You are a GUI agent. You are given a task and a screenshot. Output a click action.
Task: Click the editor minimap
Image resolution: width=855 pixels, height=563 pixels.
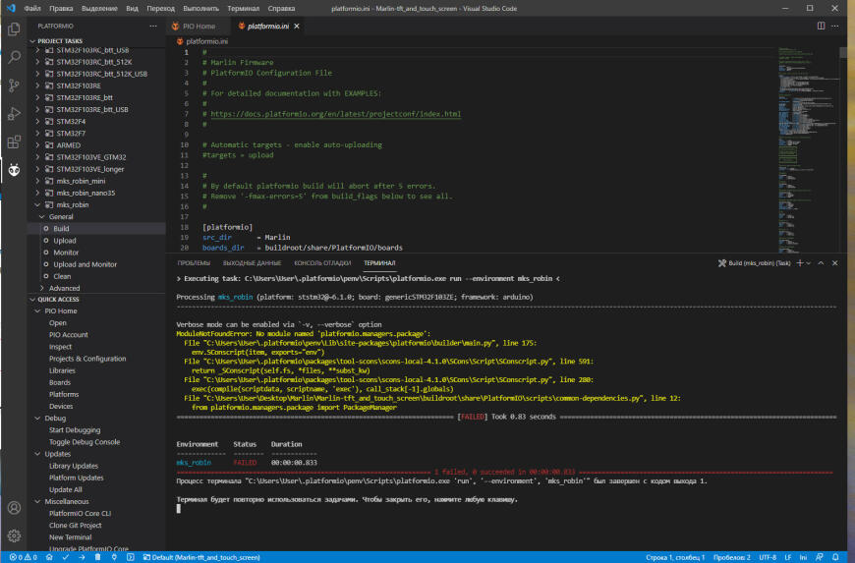click(x=809, y=150)
